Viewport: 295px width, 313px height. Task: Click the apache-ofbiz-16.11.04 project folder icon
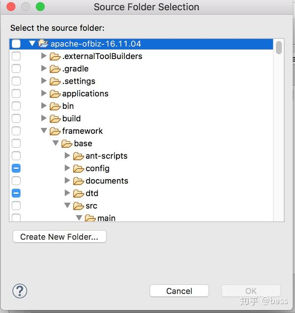[x=43, y=43]
